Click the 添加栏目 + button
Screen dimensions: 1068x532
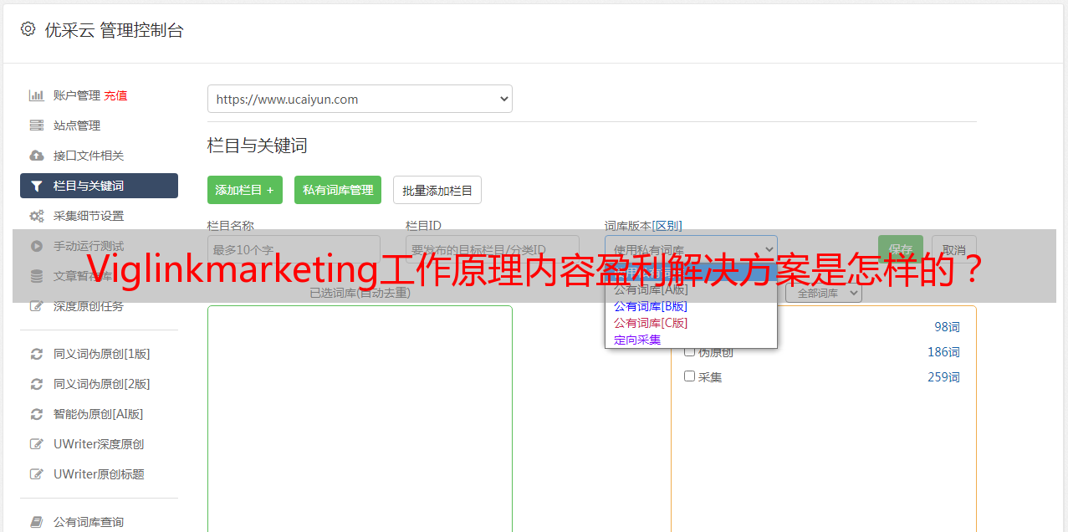tap(245, 190)
